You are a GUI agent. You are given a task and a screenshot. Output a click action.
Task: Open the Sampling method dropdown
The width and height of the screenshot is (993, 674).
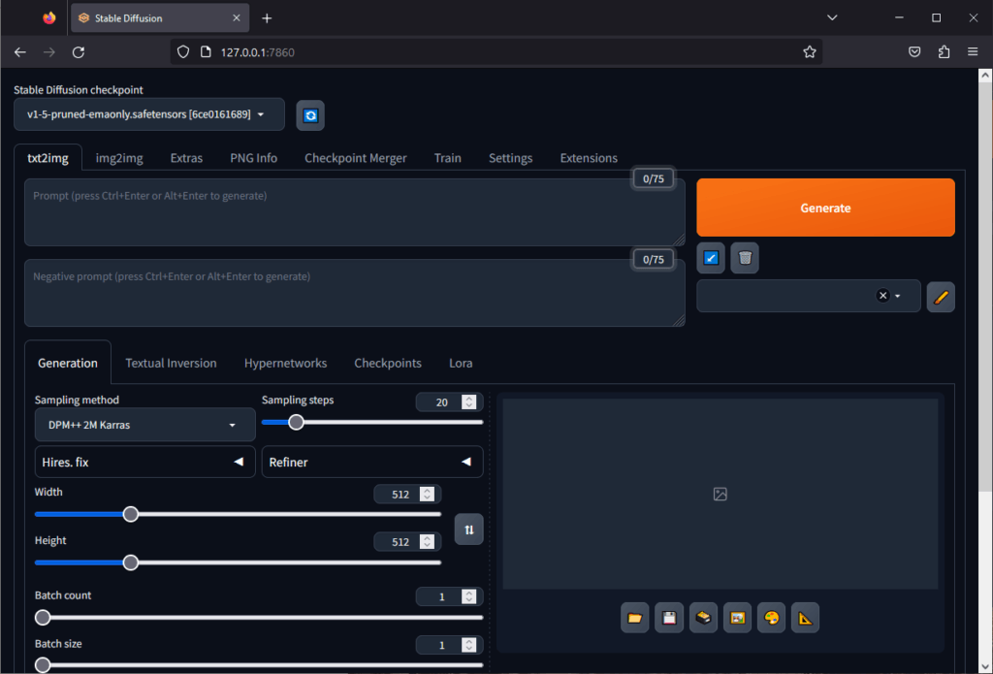click(x=144, y=425)
